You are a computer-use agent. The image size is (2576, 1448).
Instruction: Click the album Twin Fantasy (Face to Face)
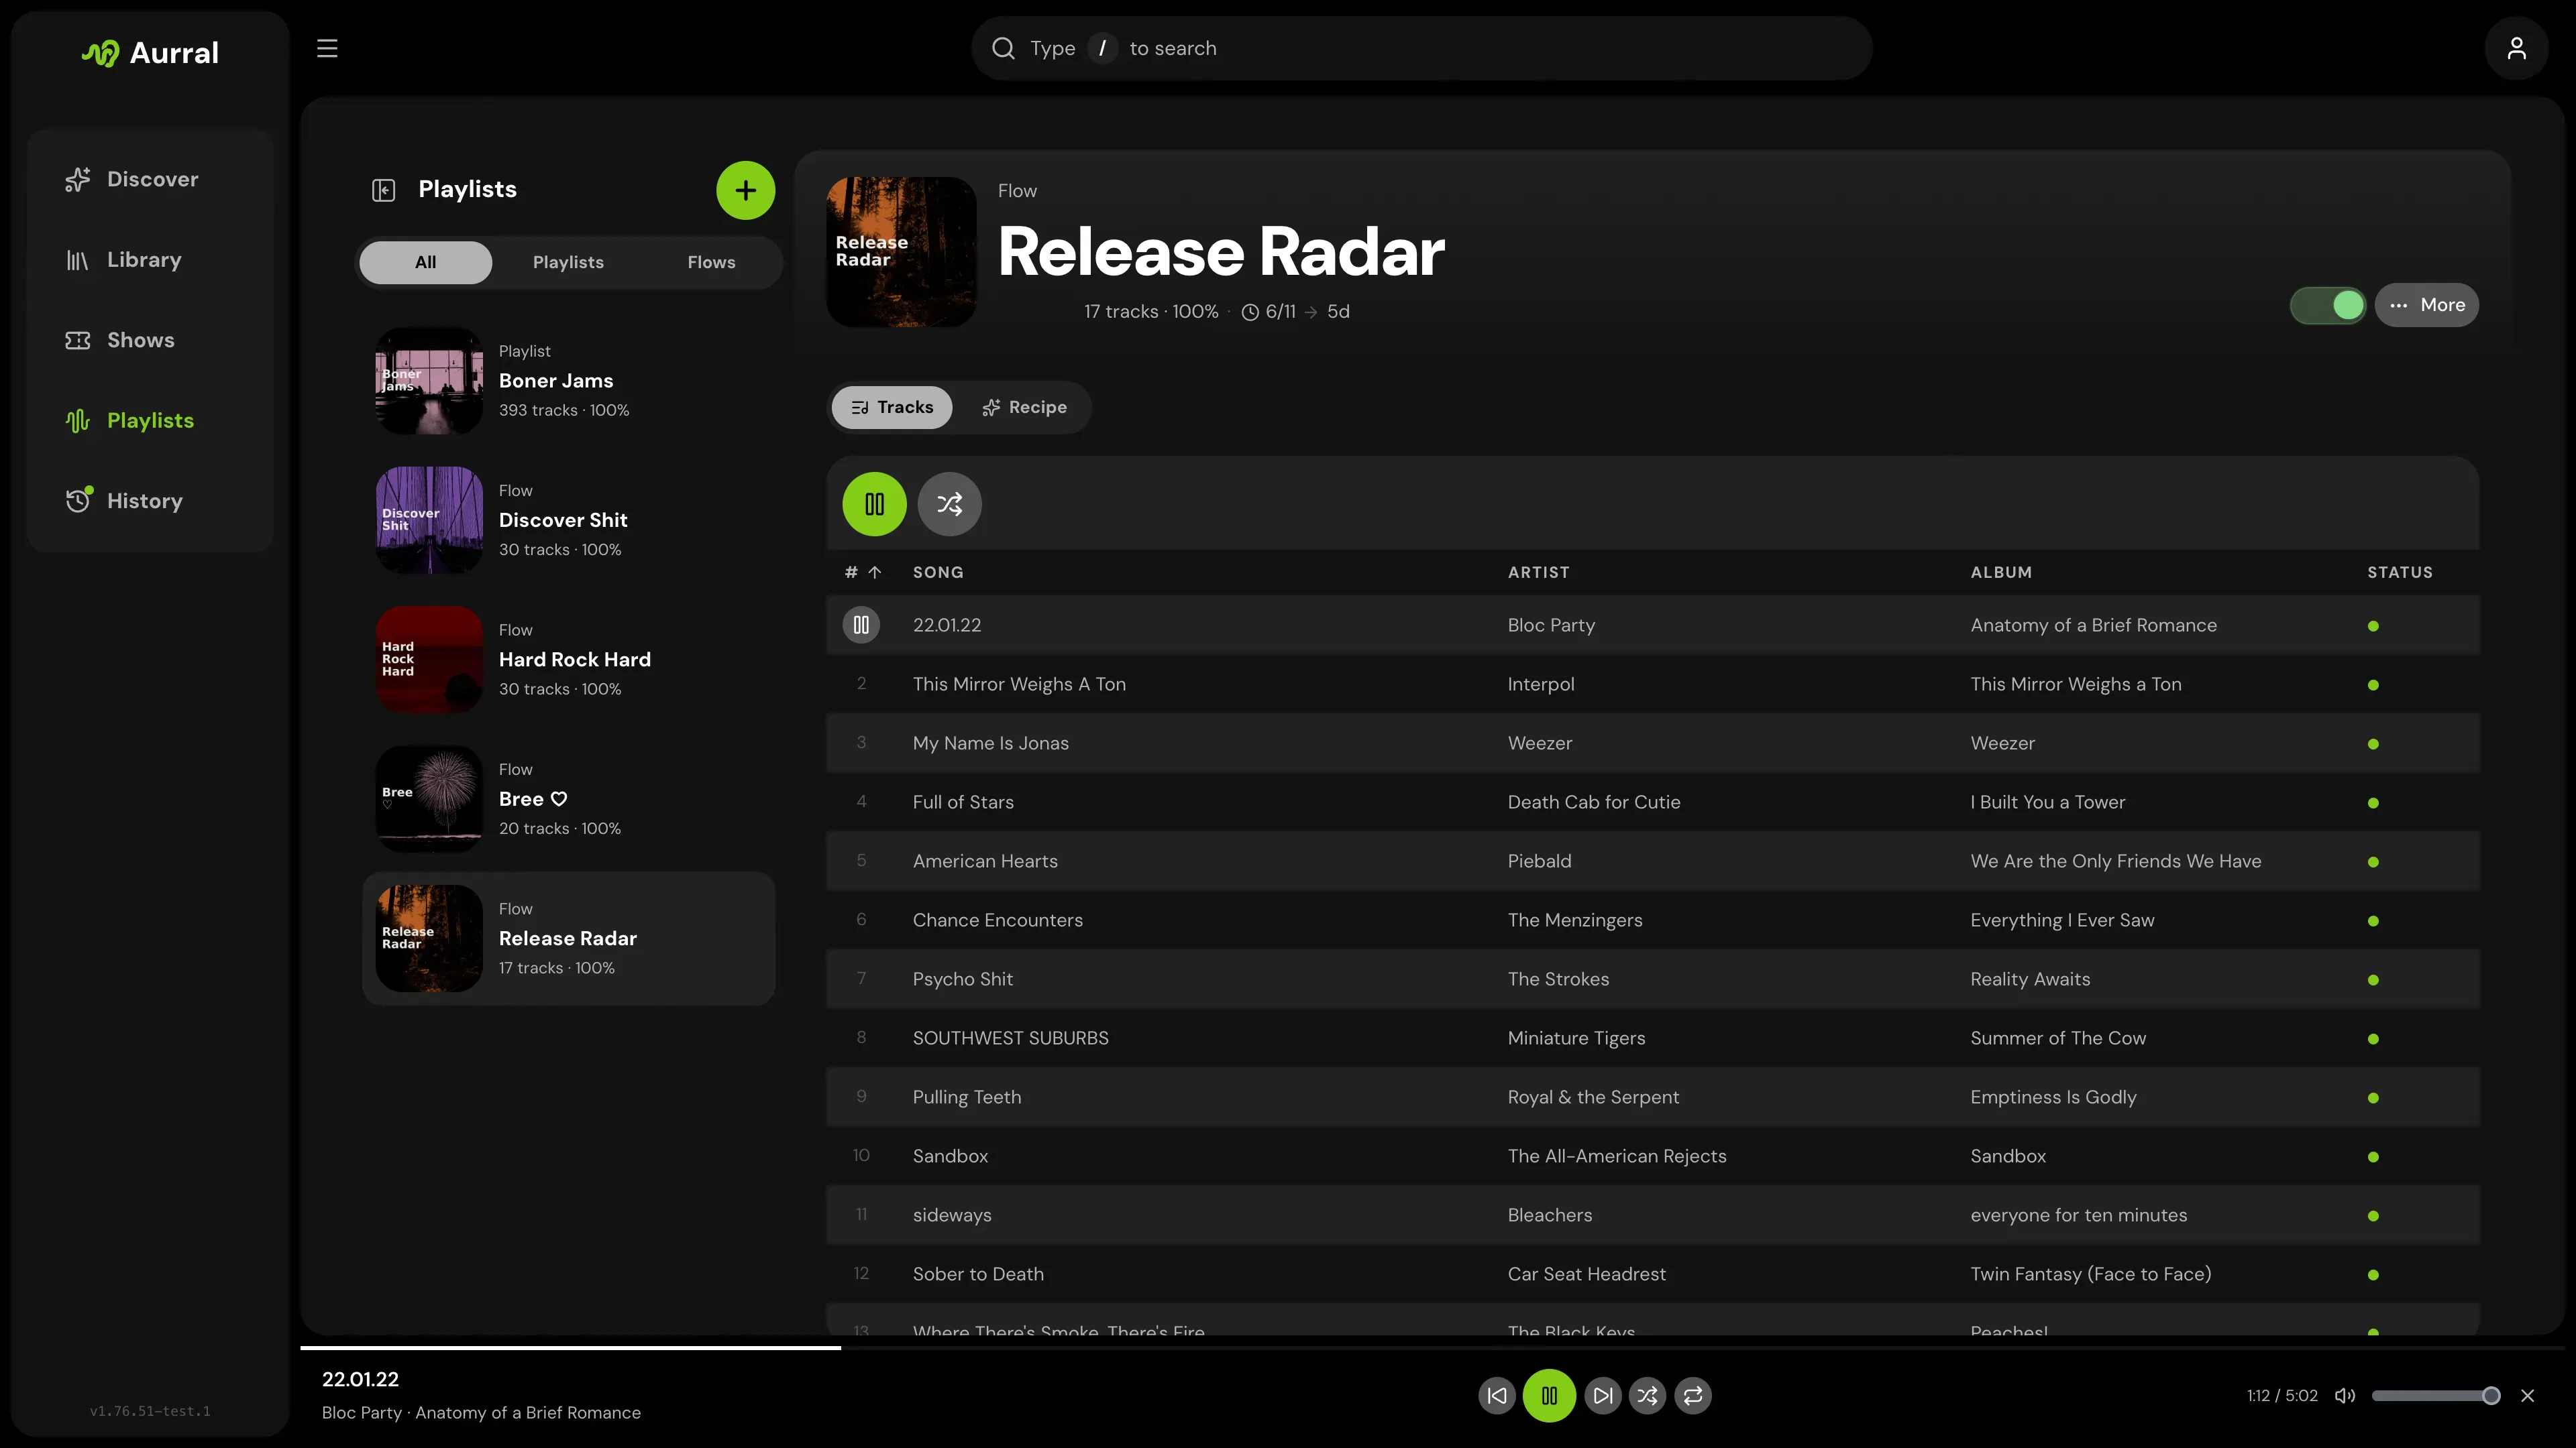(2090, 1273)
